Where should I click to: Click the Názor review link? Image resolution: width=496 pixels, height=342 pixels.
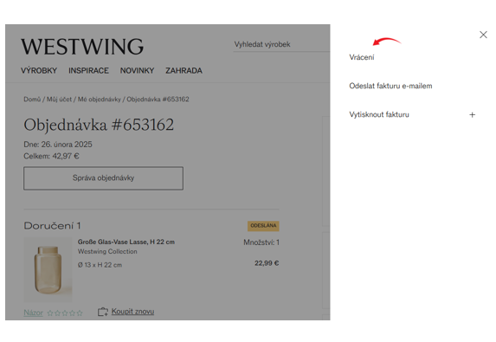tap(33, 313)
